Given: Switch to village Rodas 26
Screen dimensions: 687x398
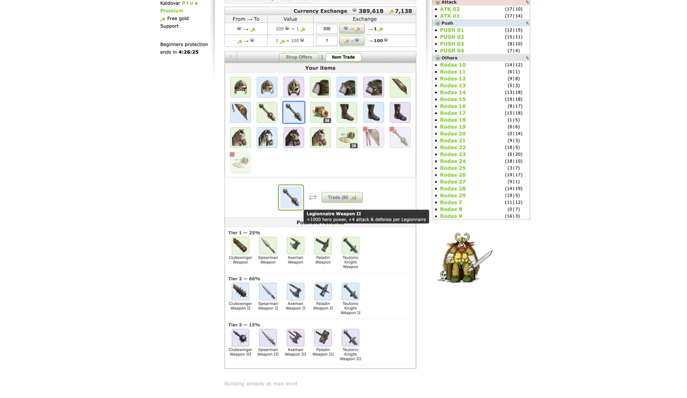Looking at the screenshot, I should (x=453, y=175).
